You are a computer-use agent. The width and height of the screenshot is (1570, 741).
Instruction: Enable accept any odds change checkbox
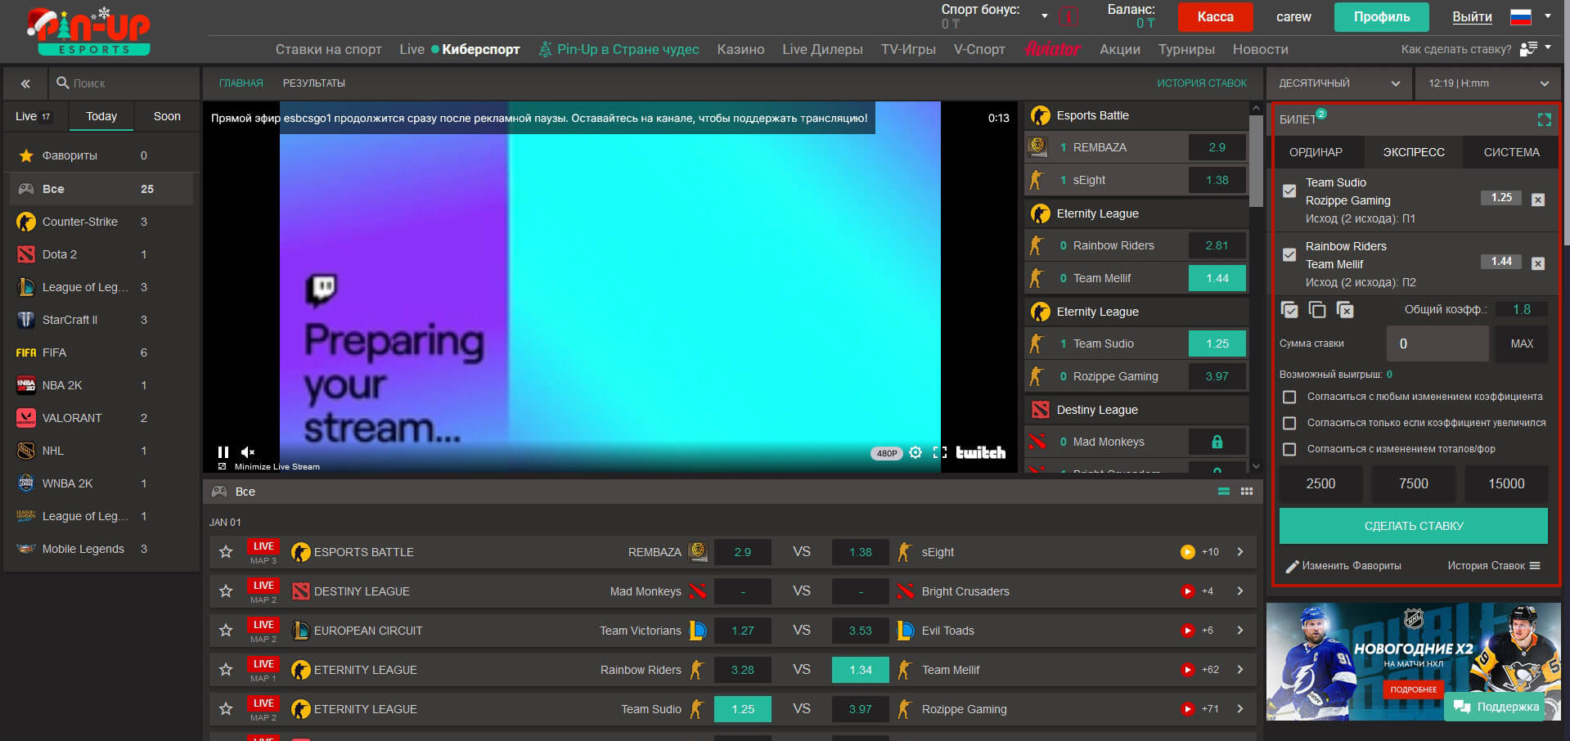tap(1289, 397)
